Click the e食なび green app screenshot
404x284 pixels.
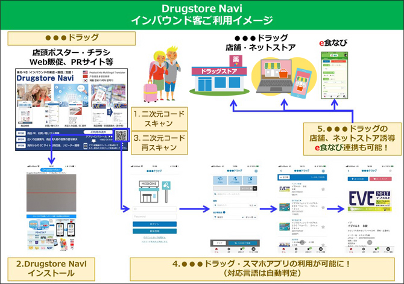pyautogui.click(x=335, y=75)
